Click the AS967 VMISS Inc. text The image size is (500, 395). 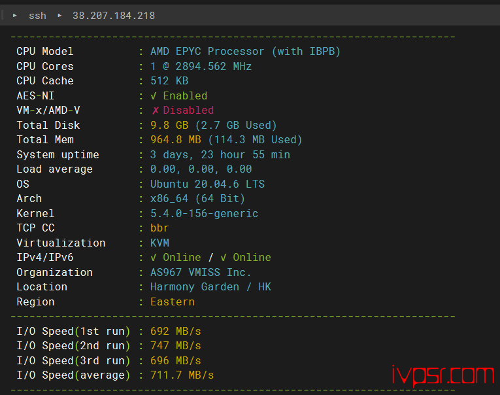click(201, 273)
